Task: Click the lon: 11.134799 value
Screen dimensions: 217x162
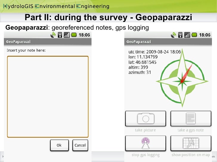Action: [x=143, y=57]
